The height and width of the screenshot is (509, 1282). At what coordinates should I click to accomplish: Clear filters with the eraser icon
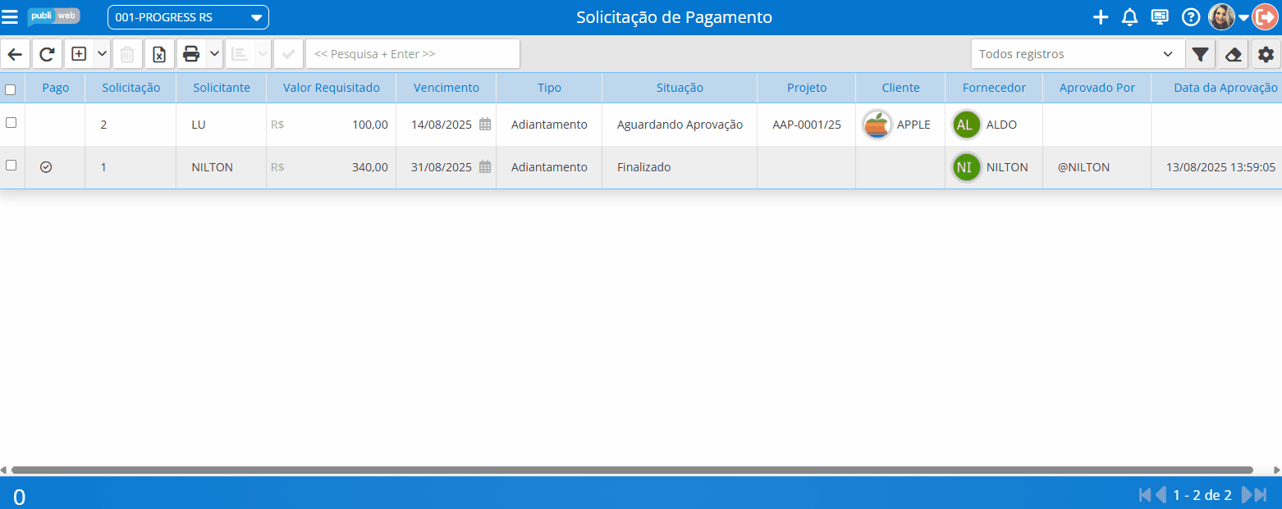point(1233,54)
